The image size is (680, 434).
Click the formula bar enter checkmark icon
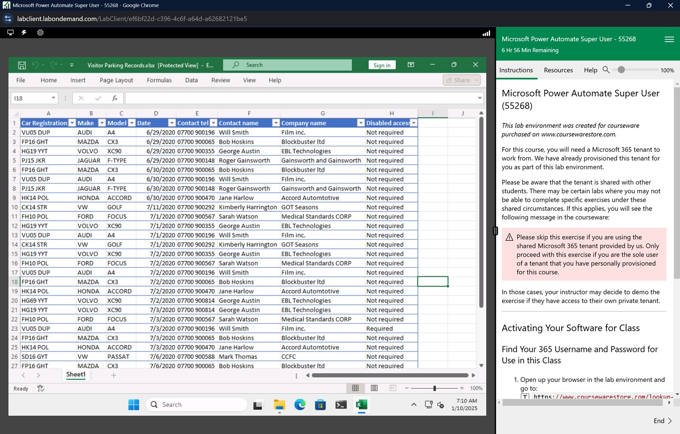(98, 98)
